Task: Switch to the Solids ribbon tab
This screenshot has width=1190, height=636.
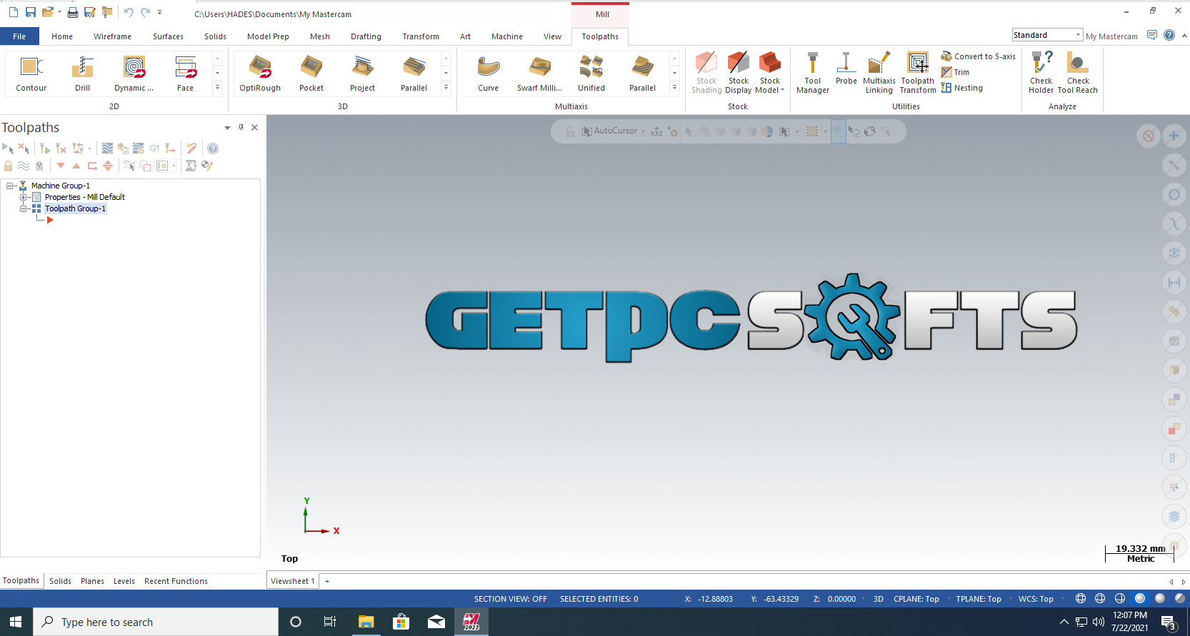Action: coord(215,36)
